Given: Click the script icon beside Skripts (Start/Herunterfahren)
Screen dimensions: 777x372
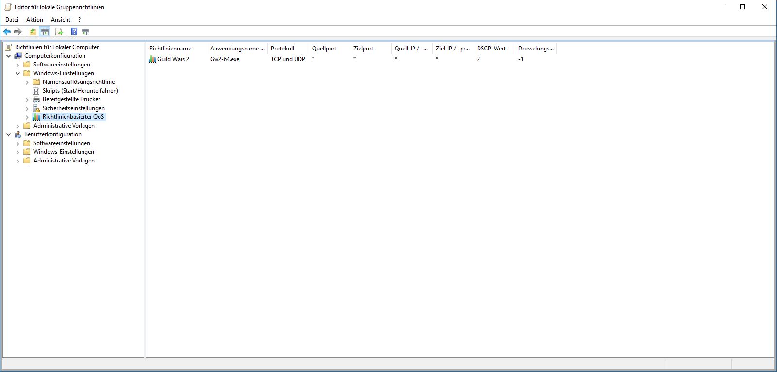Looking at the screenshot, I should (x=36, y=91).
